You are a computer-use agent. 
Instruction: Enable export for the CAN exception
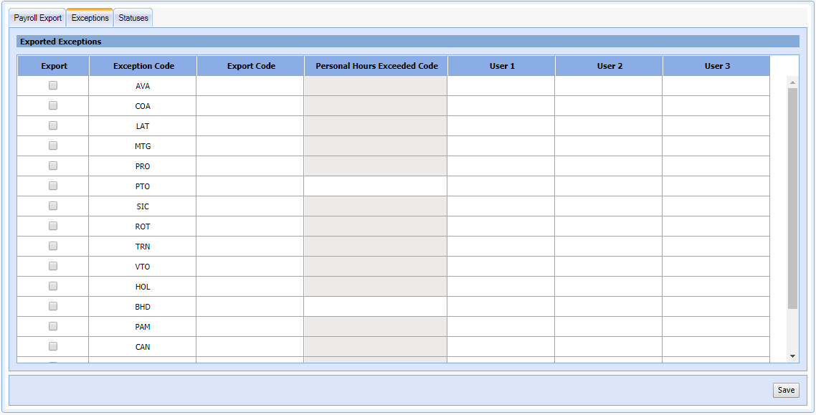coord(53,346)
